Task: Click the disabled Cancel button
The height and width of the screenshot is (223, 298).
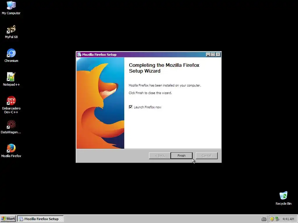Action: point(207,156)
